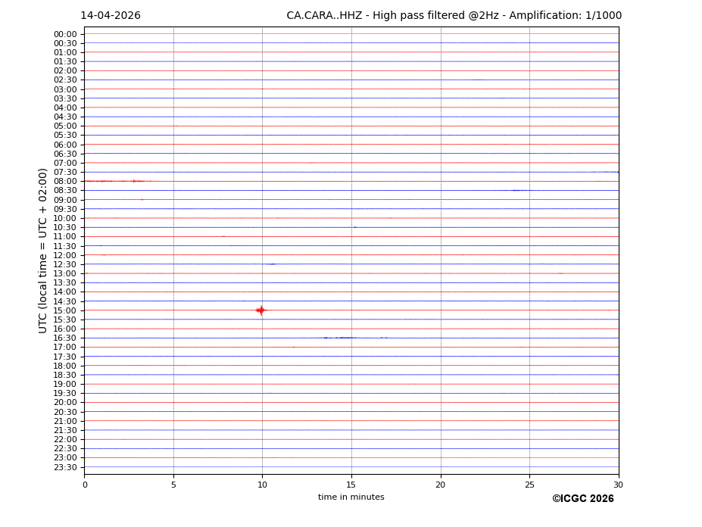Click the large red seismic spike at 15:00
This screenshot has width=702, height=527.
click(261, 310)
